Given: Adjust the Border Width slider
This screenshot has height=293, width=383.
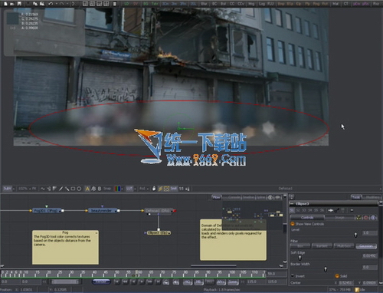Looking at the screenshot, I should pyautogui.click(x=326, y=269).
